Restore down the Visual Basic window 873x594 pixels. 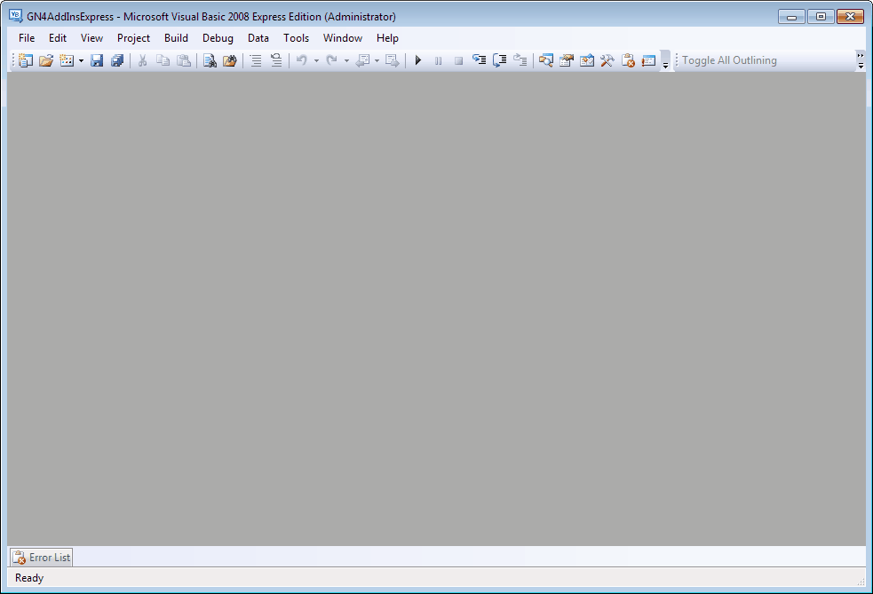pos(821,17)
